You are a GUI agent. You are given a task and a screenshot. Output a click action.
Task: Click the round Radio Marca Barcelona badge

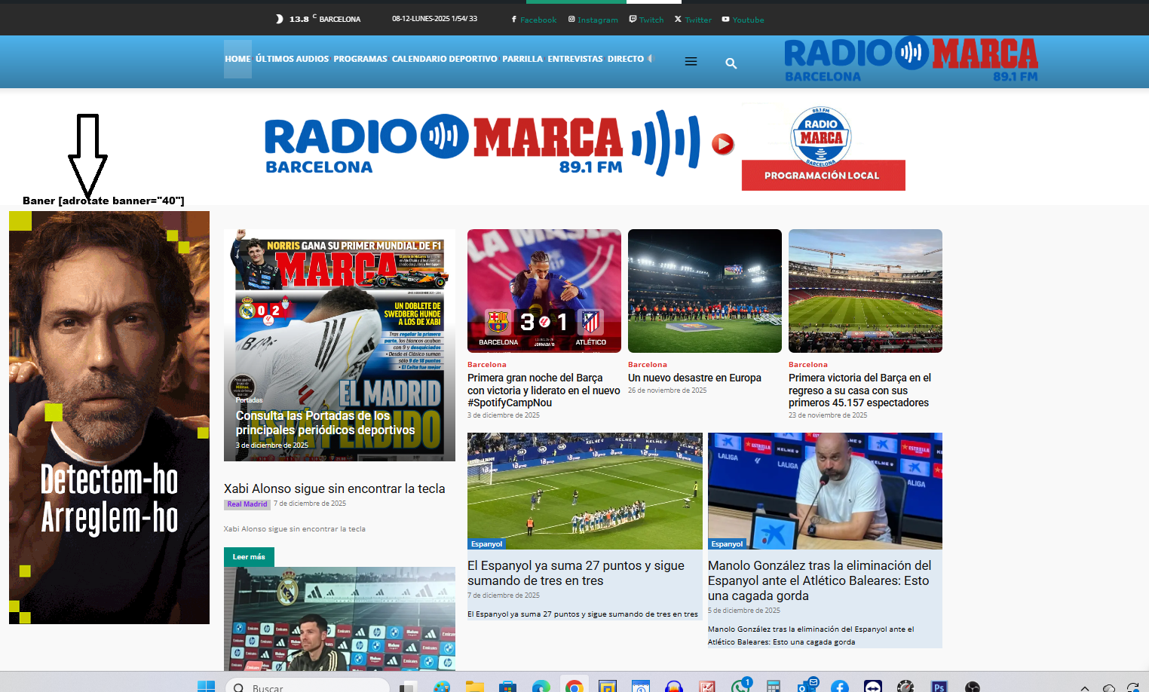(821, 136)
